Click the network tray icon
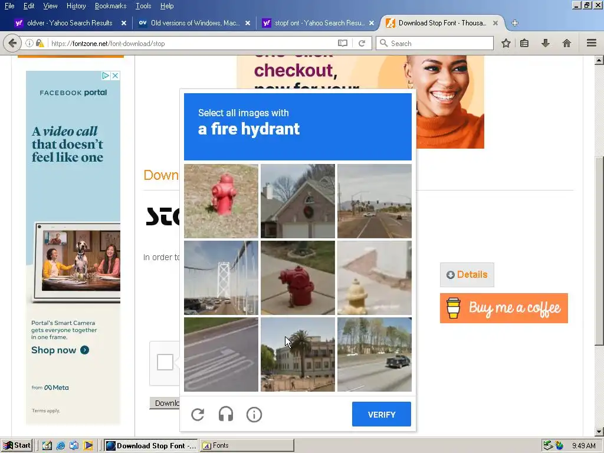 tap(548, 446)
